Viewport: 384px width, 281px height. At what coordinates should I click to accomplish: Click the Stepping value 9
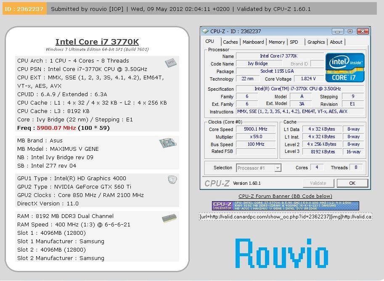[x=353, y=96]
